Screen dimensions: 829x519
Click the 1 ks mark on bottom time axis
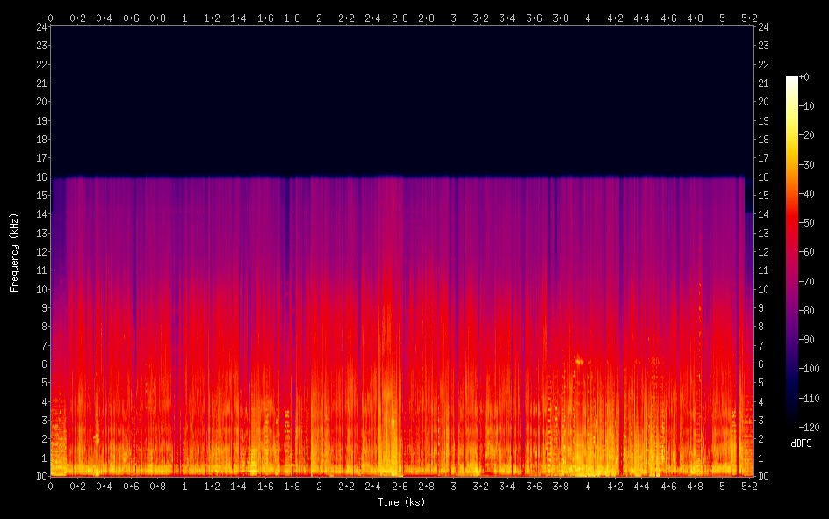click(184, 486)
